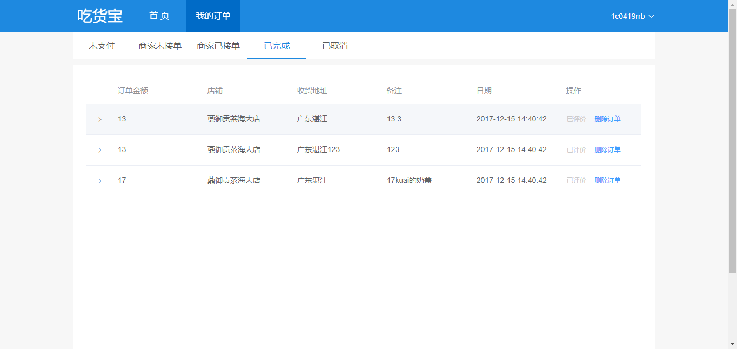Switch to the 商家已接单 tab

[218, 46]
